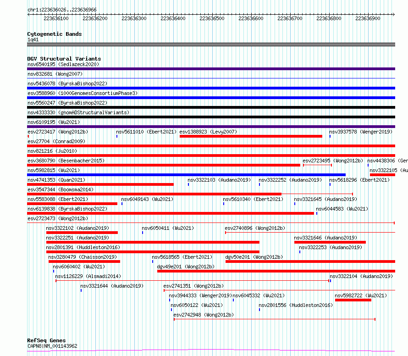Click esv2742948 (Wong2012b) label
The height and width of the screenshot is (356, 408).
(x=204, y=315)
